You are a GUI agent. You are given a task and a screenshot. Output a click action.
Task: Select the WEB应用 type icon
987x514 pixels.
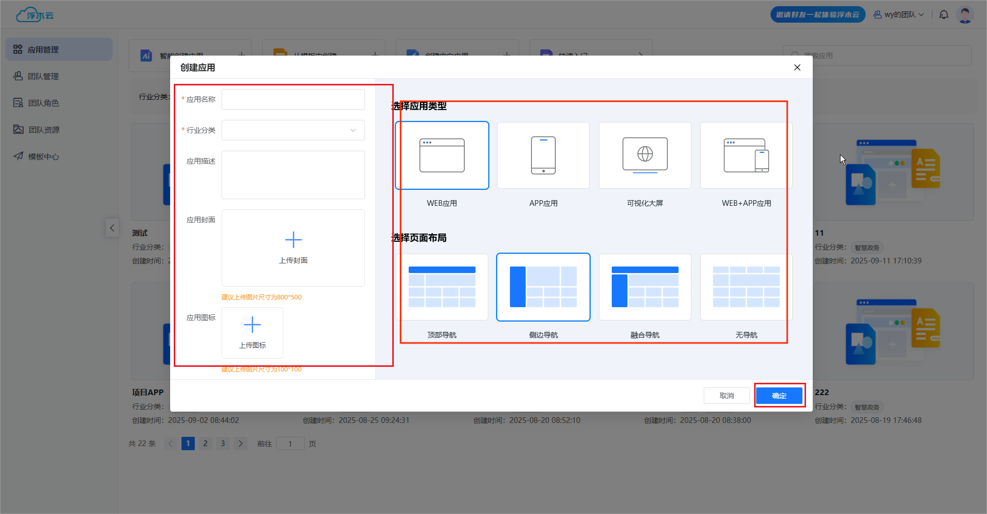click(x=442, y=155)
